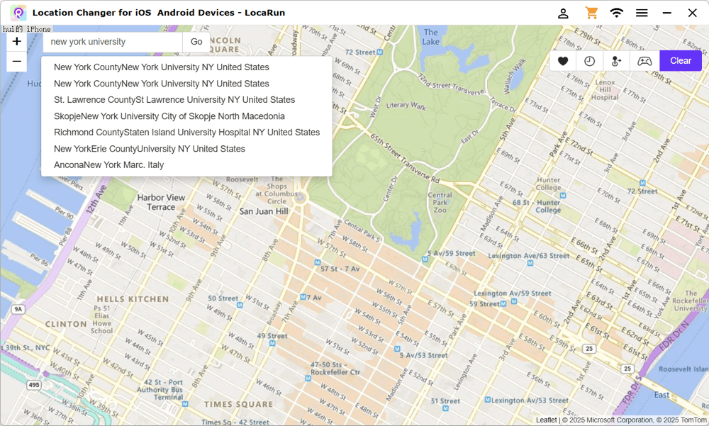Select Staten Island University Hospital suggestion
This screenshot has height=426, width=709.
point(186,133)
